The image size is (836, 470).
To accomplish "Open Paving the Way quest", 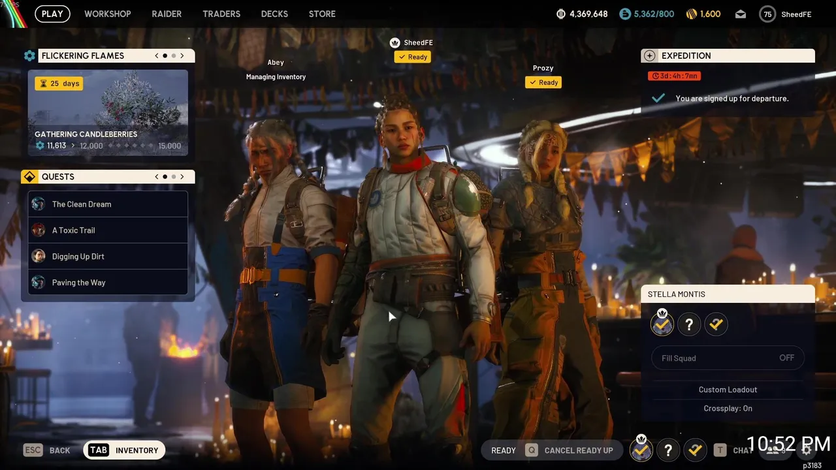I will tap(108, 283).
